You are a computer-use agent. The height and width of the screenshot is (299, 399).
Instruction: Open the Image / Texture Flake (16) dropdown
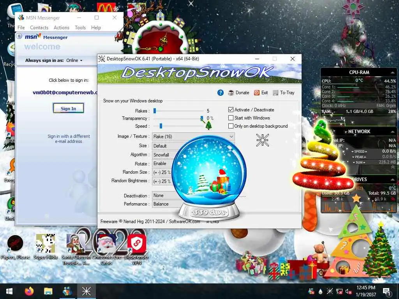click(193, 137)
